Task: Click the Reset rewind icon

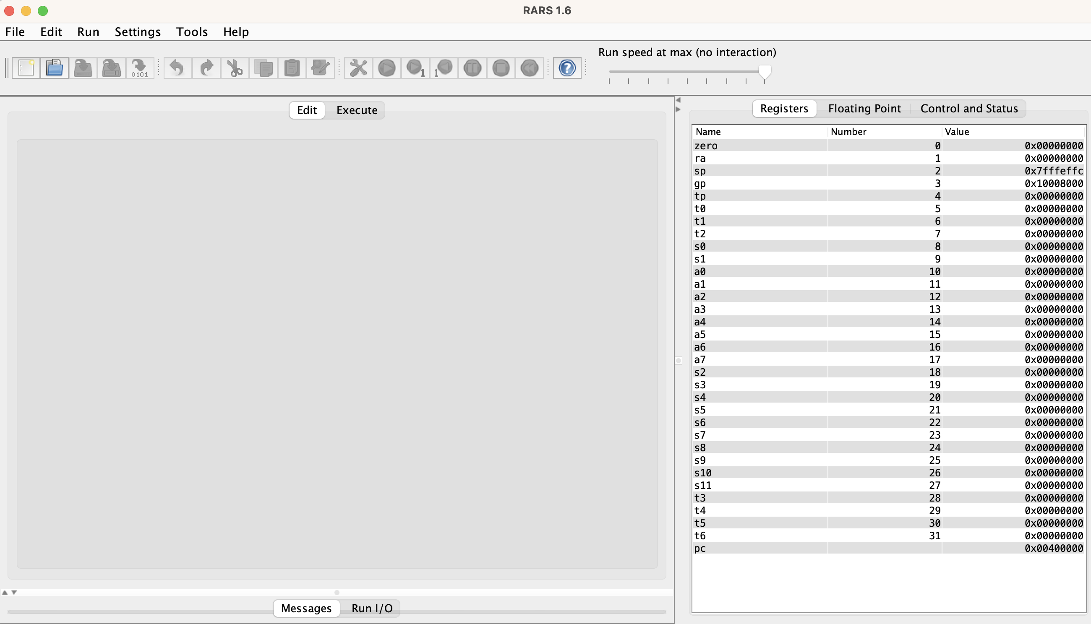Action: tap(529, 68)
